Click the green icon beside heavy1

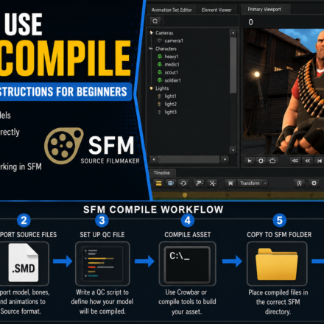click(160, 57)
